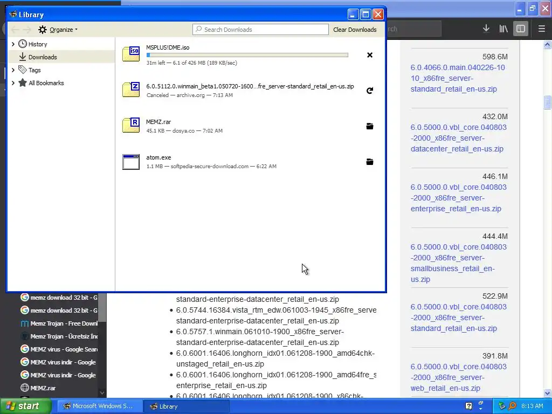The height and width of the screenshot is (414, 552).
Task: Go back in Library window
Action: click(15, 30)
